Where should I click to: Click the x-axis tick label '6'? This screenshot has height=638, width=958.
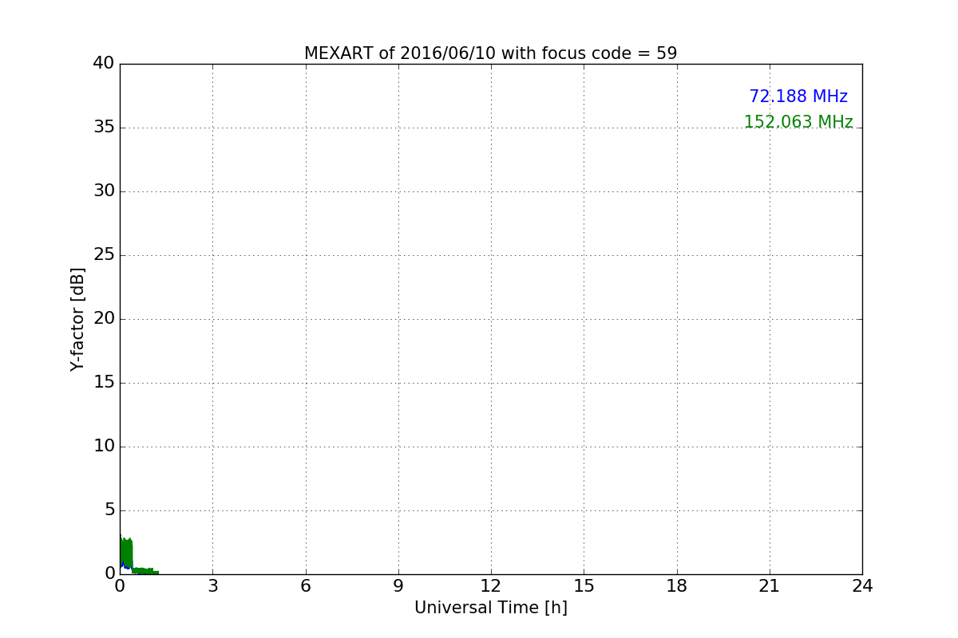[305, 586]
